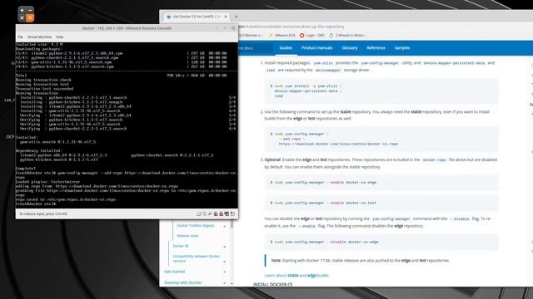Image resolution: width=533 pixels, height=299 pixels.
Task: Open Docker Toolbox (legacy) sidebar item
Action: tap(196, 225)
